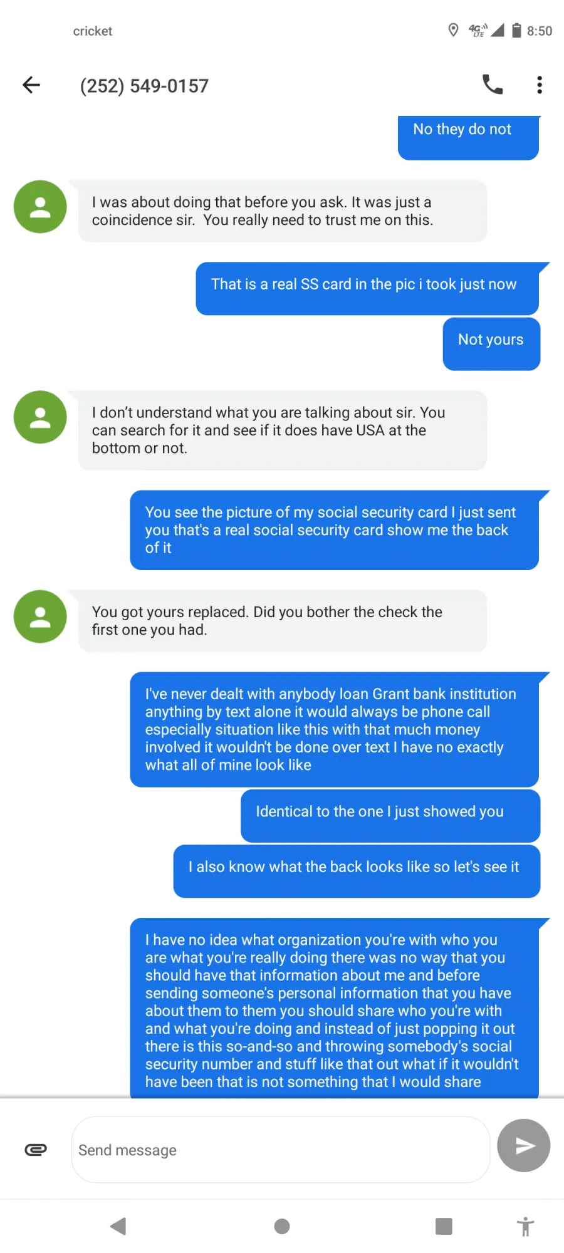The width and height of the screenshot is (564, 1253).
Task: Focus the Send message text field
Action: click(x=281, y=1150)
